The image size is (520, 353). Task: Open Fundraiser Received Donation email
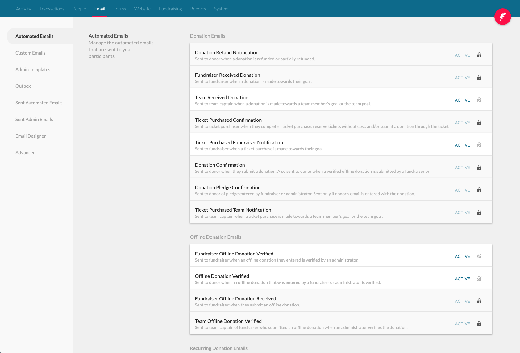[341, 77]
